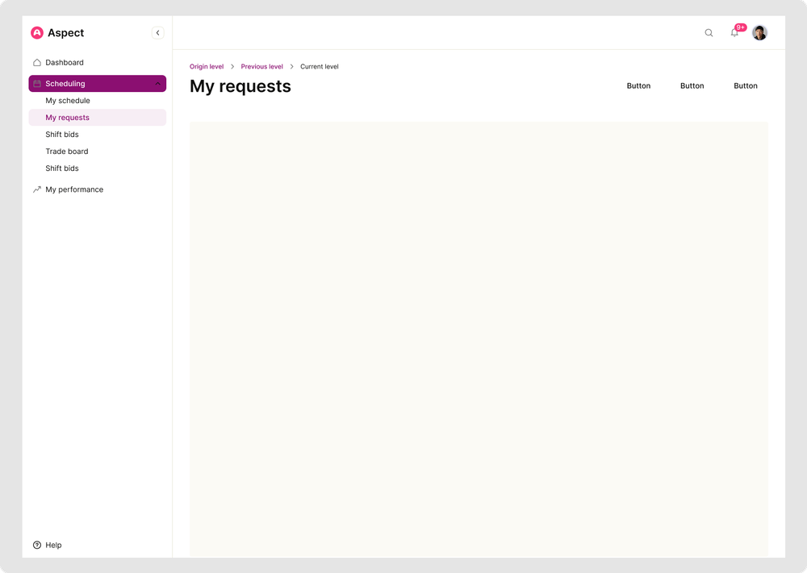Click the home icon next to Dashboard
This screenshot has height=573, width=807.
[x=36, y=62]
